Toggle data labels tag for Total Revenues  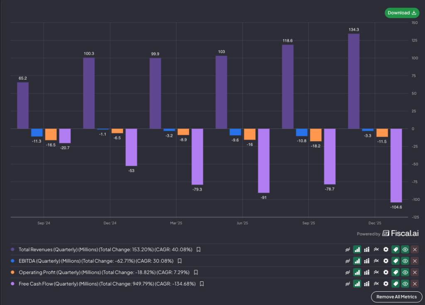396,249
